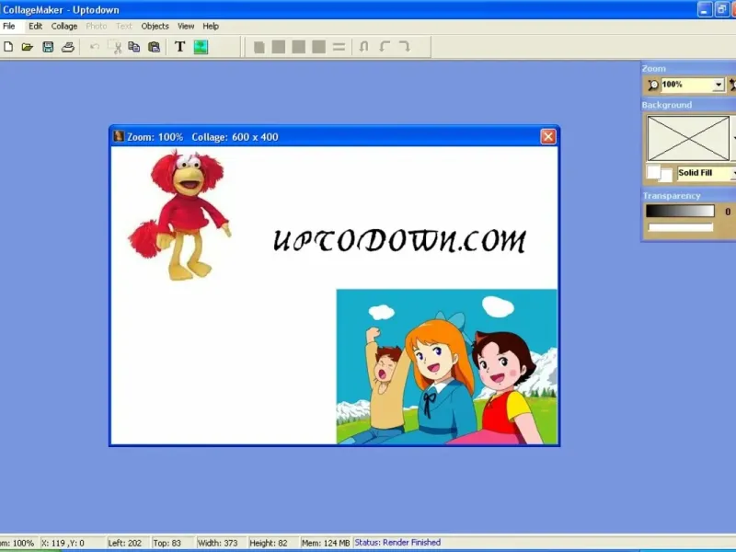The width and height of the screenshot is (736, 552).
Task: Close the collage window with red X
Action: (x=547, y=136)
